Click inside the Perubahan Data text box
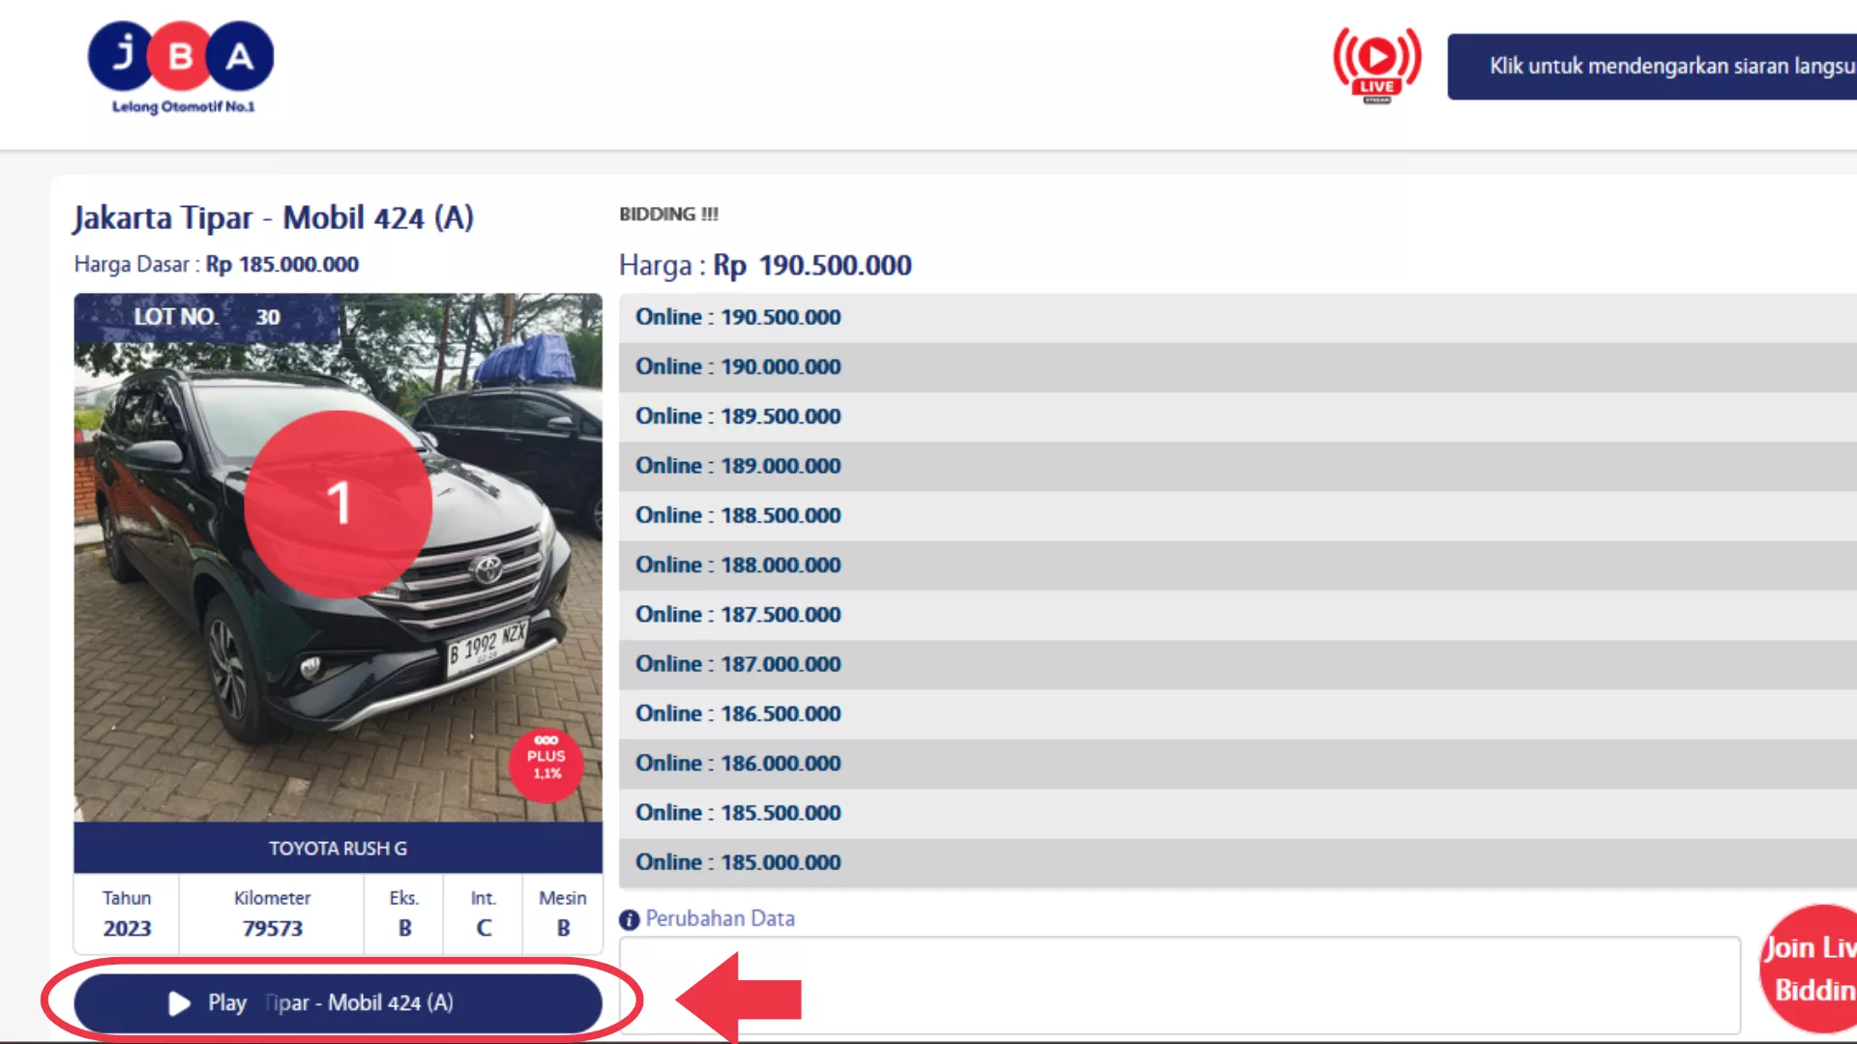Screen dimensions: 1857x1044 (1180, 985)
